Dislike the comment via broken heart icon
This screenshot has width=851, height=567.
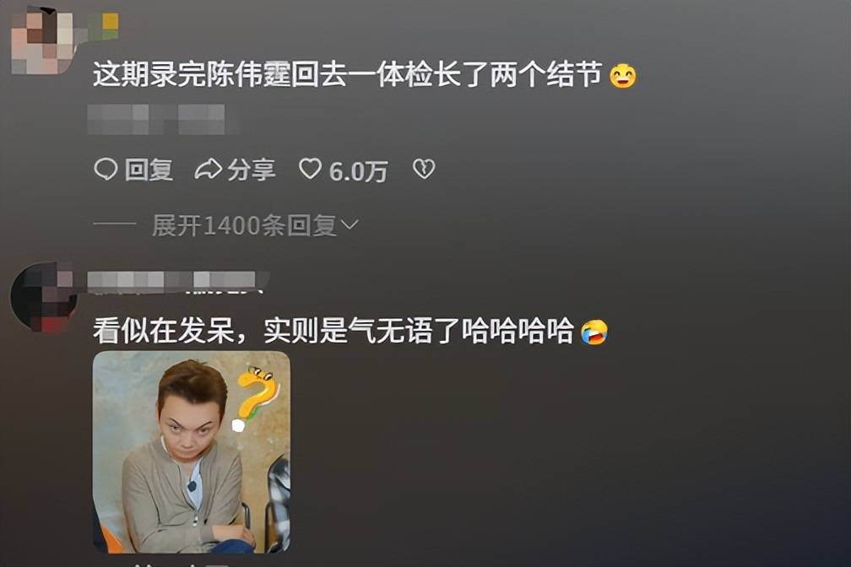click(x=423, y=170)
